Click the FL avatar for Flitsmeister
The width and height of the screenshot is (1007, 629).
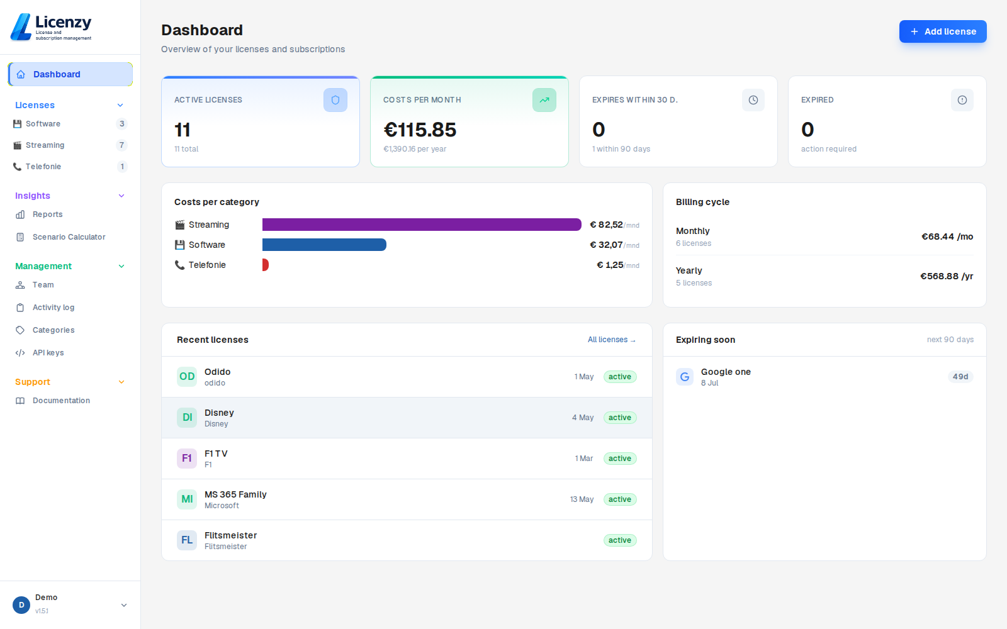[187, 540]
